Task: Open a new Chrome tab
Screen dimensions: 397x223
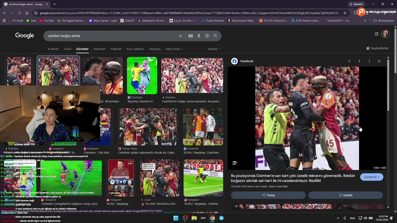Action: point(55,4)
